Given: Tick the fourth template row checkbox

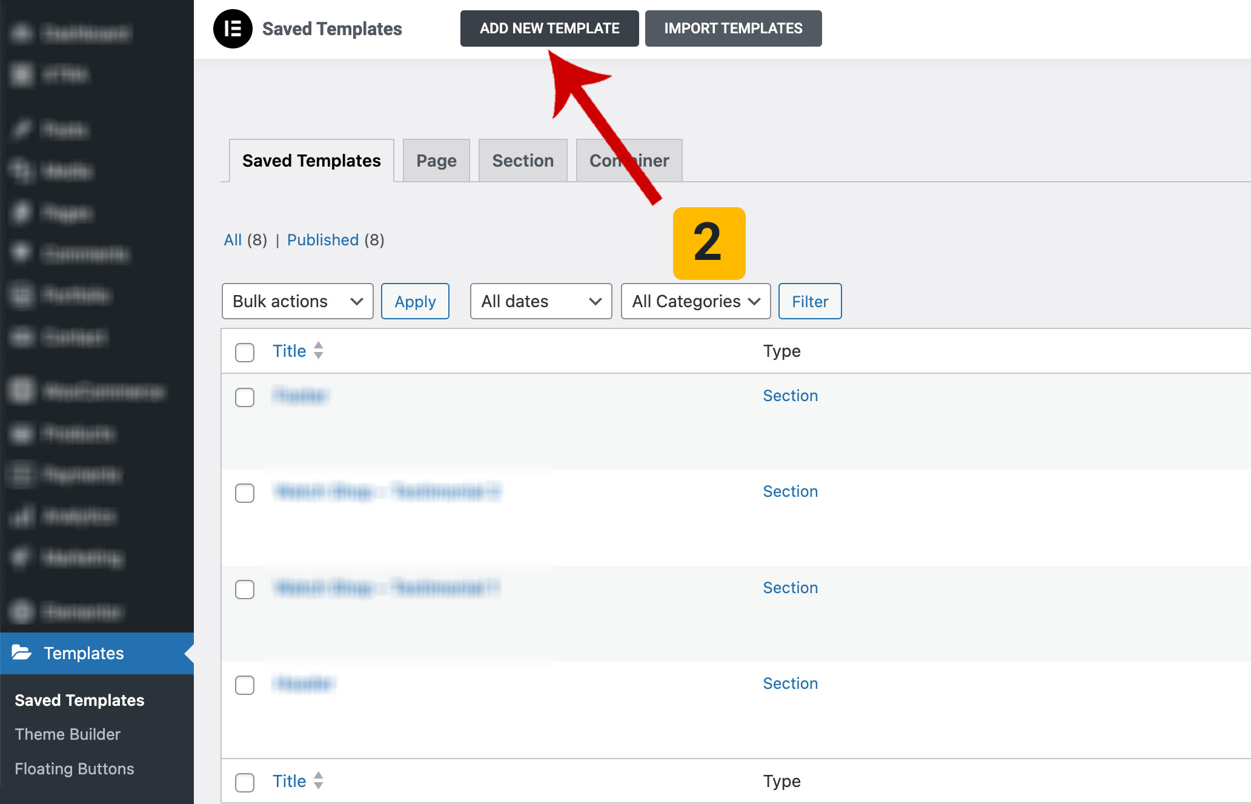Looking at the screenshot, I should [245, 685].
